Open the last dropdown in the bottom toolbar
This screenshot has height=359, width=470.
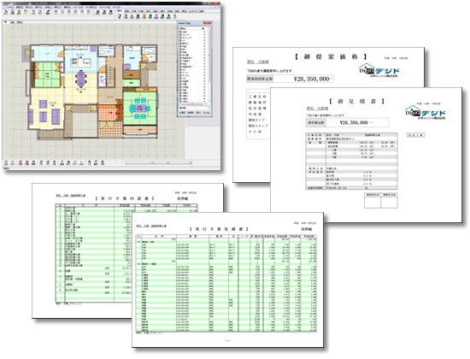[180, 163]
